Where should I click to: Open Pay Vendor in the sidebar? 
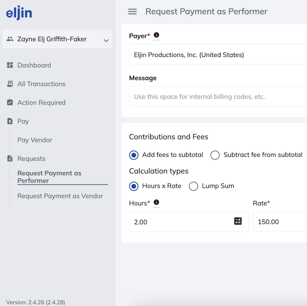point(35,140)
